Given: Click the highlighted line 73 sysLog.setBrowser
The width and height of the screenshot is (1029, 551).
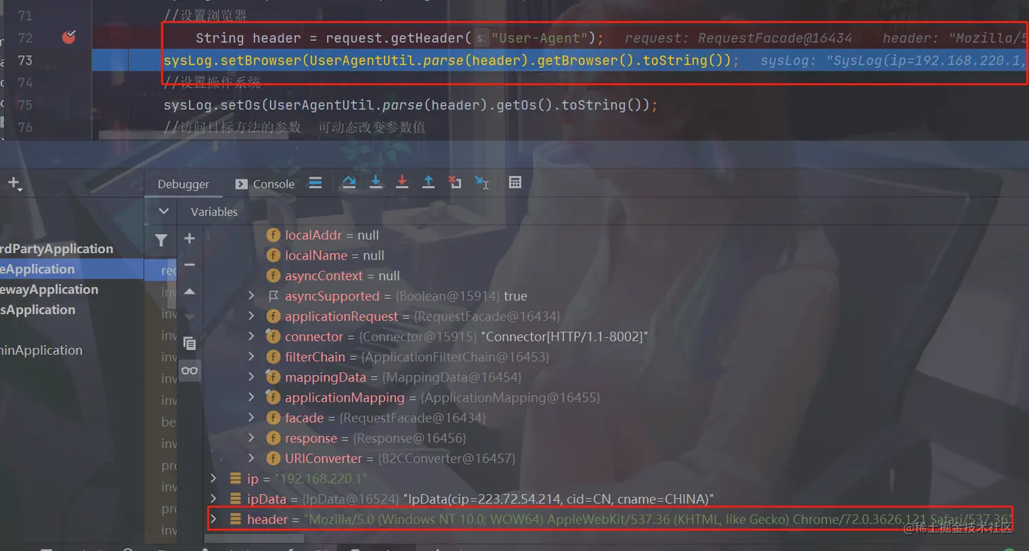Looking at the screenshot, I should pos(451,60).
